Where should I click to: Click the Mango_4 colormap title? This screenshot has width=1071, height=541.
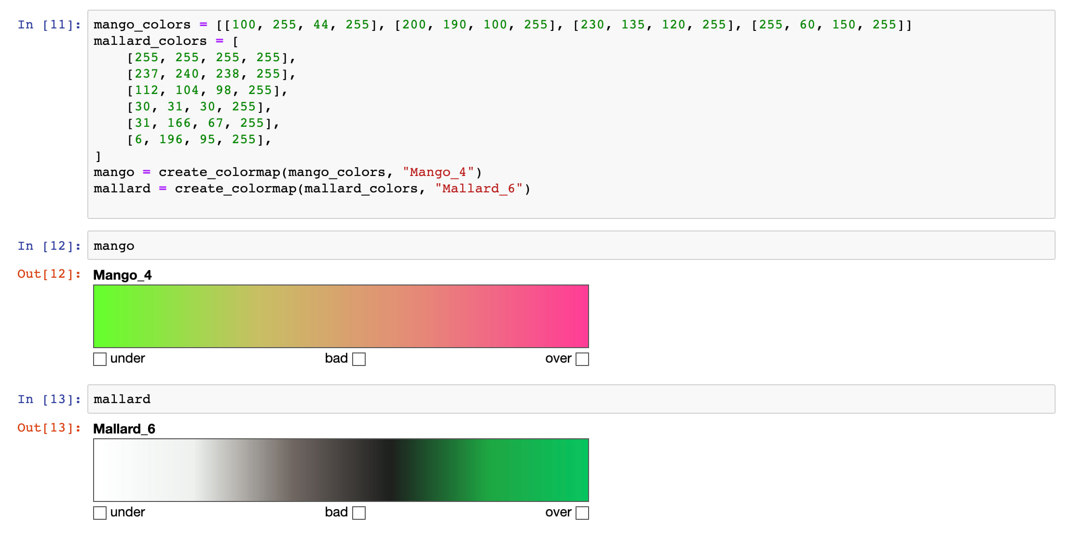(123, 275)
